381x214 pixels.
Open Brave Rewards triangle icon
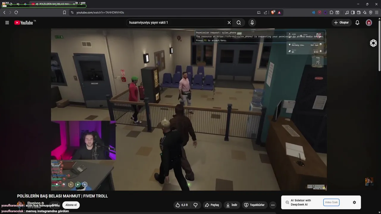pos(279,12)
